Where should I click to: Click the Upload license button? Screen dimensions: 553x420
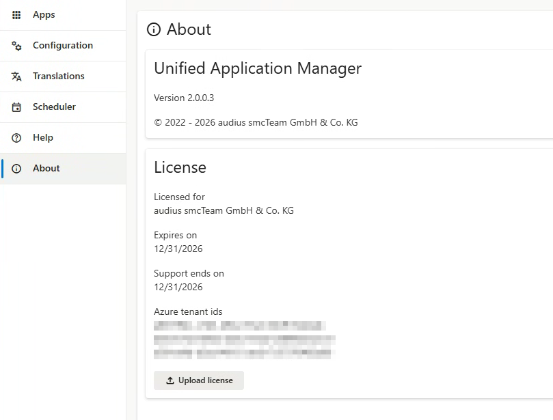tap(198, 380)
